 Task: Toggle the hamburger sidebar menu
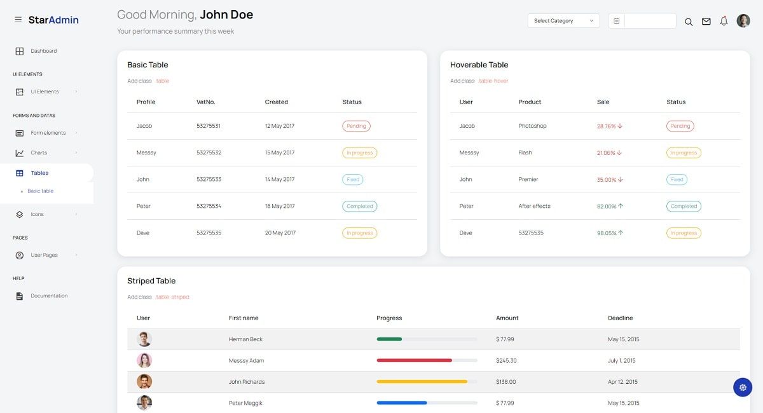tap(18, 20)
